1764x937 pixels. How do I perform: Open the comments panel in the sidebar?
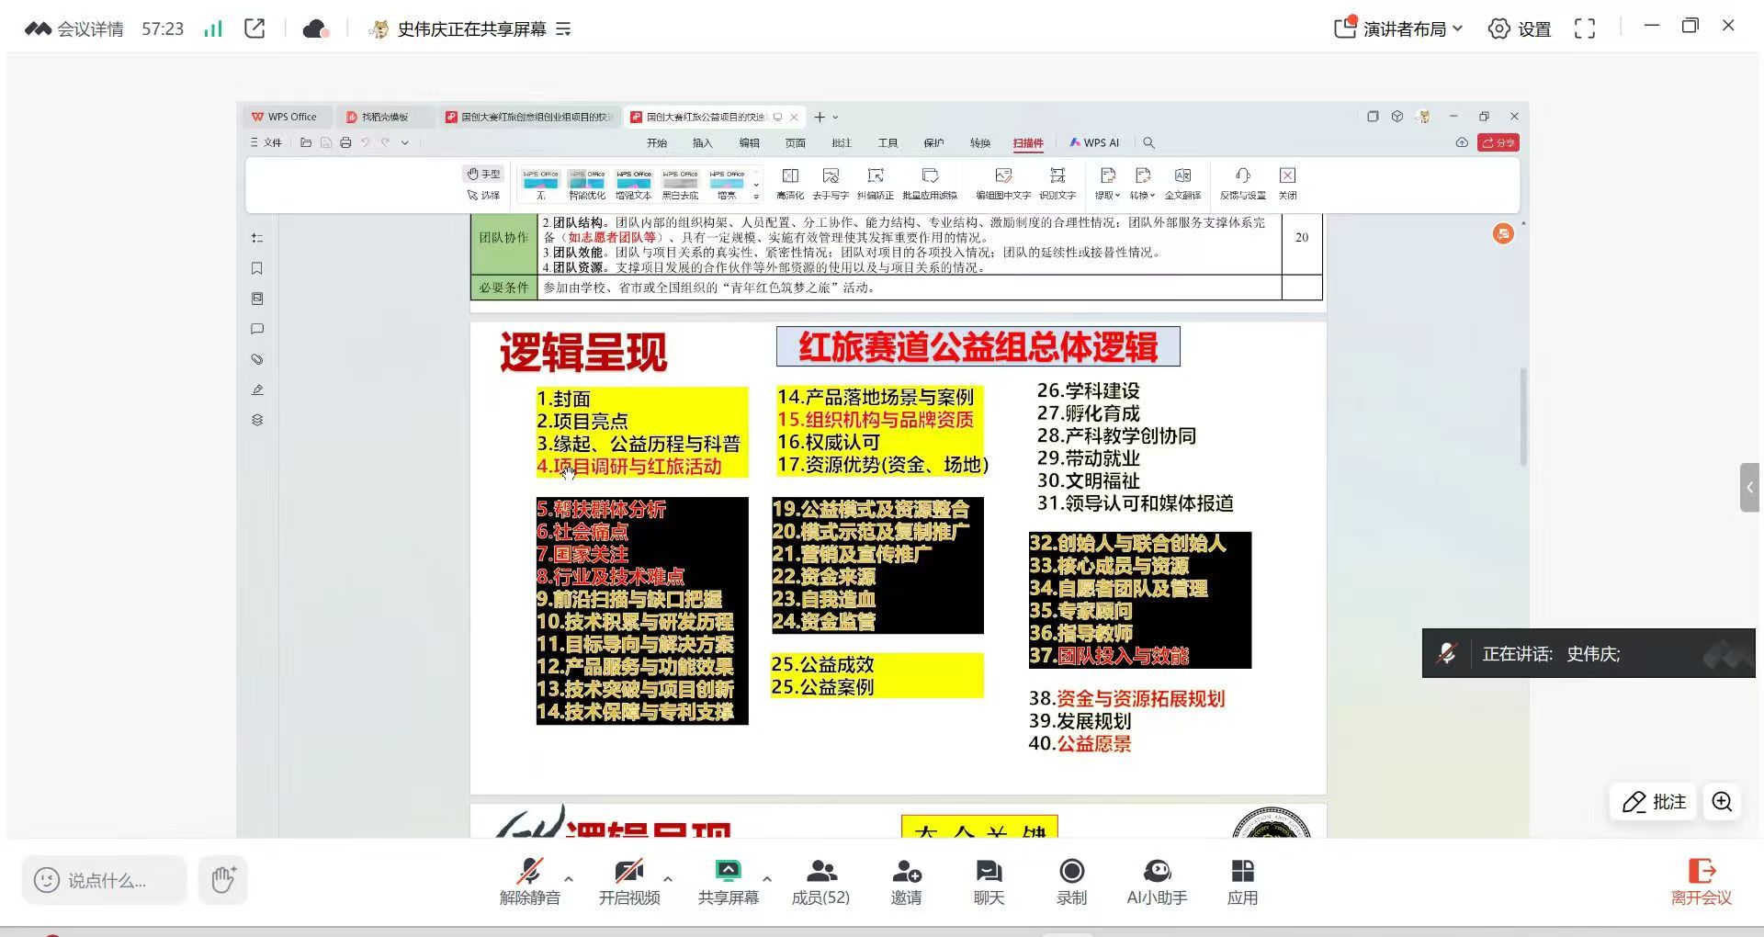point(257,329)
